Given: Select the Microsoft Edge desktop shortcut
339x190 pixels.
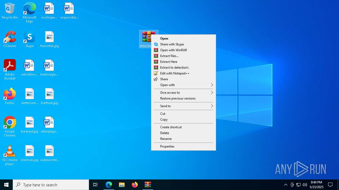Looking at the screenshot, I should (x=29, y=12).
